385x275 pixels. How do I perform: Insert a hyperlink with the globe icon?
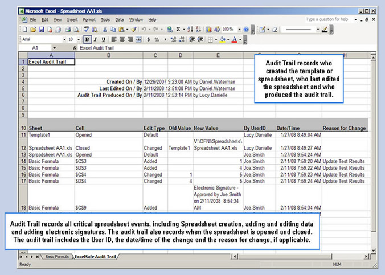tap(170, 30)
